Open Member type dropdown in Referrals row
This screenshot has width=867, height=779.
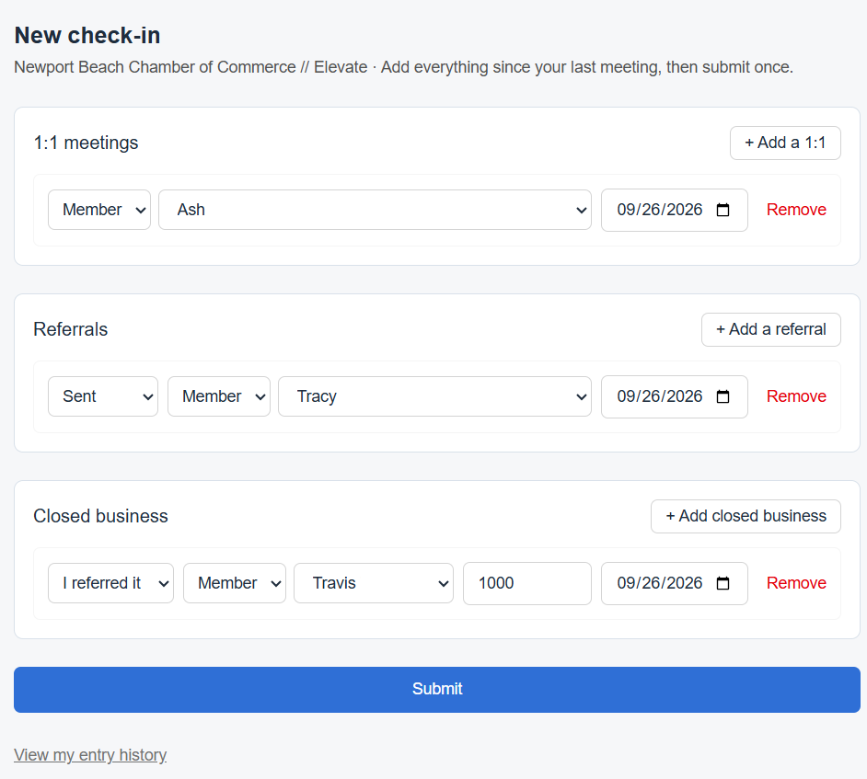219,396
